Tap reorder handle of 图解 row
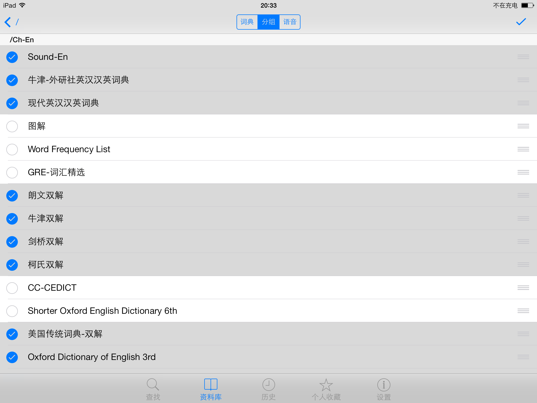The width and height of the screenshot is (537, 403). (523, 126)
